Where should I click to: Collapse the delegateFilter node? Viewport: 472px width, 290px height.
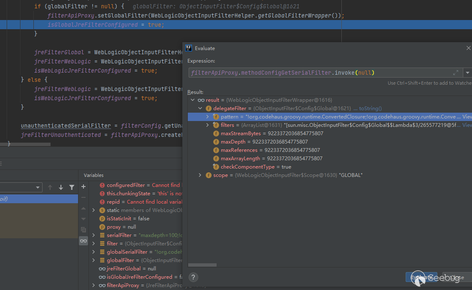click(200, 108)
